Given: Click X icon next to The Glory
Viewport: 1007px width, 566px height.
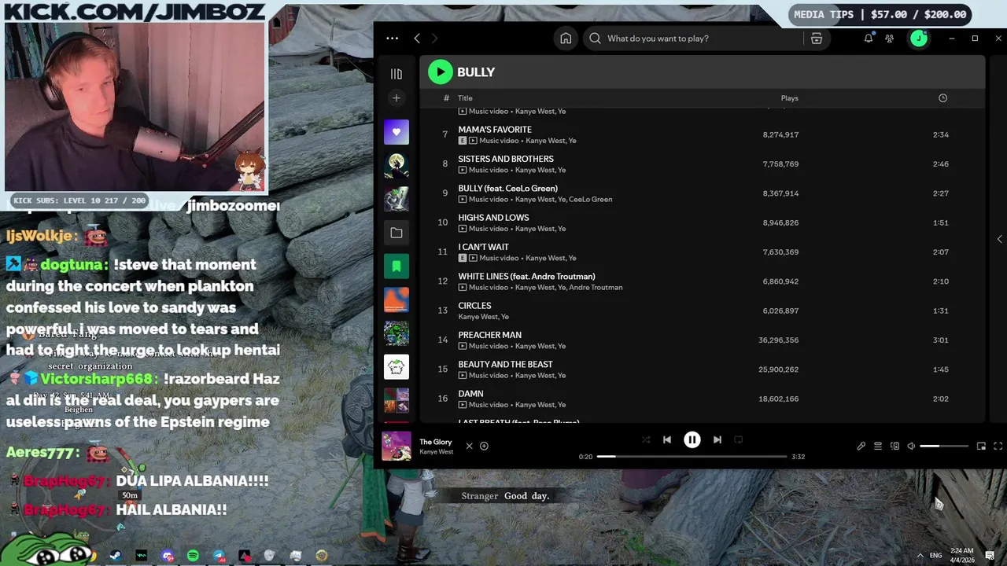Looking at the screenshot, I should pos(469,446).
